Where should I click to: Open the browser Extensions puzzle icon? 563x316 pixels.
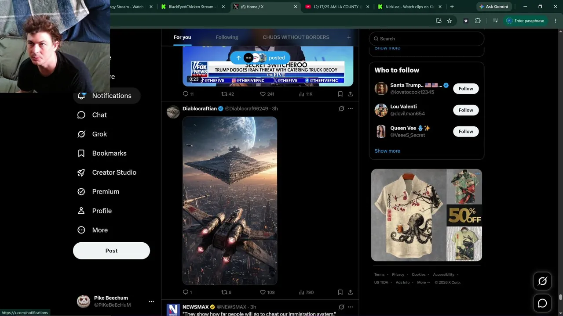click(x=478, y=21)
